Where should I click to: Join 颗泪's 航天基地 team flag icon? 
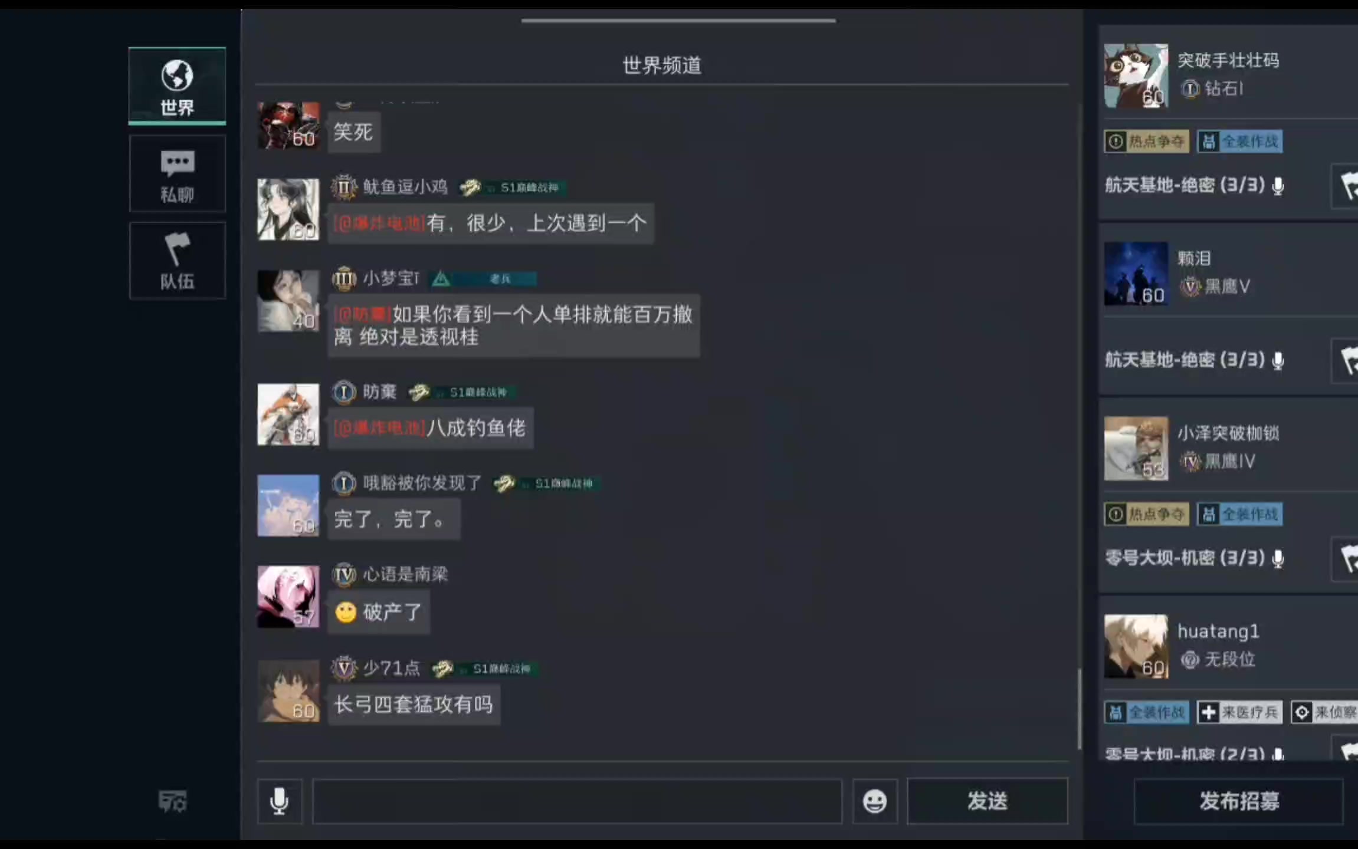click(1347, 360)
